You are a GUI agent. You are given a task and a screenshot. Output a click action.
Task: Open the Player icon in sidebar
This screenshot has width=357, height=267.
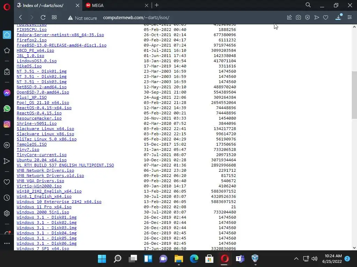7,145
